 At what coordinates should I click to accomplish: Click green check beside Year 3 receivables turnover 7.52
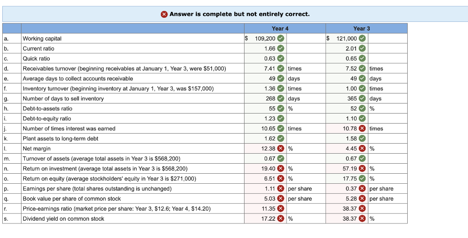(x=362, y=68)
